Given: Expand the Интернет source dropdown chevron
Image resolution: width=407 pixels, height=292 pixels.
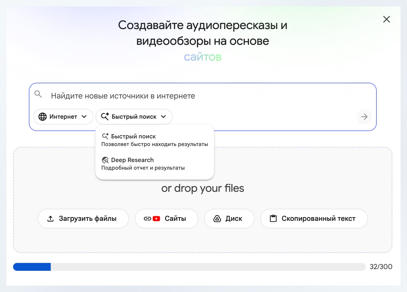Looking at the screenshot, I should click(x=84, y=117).
